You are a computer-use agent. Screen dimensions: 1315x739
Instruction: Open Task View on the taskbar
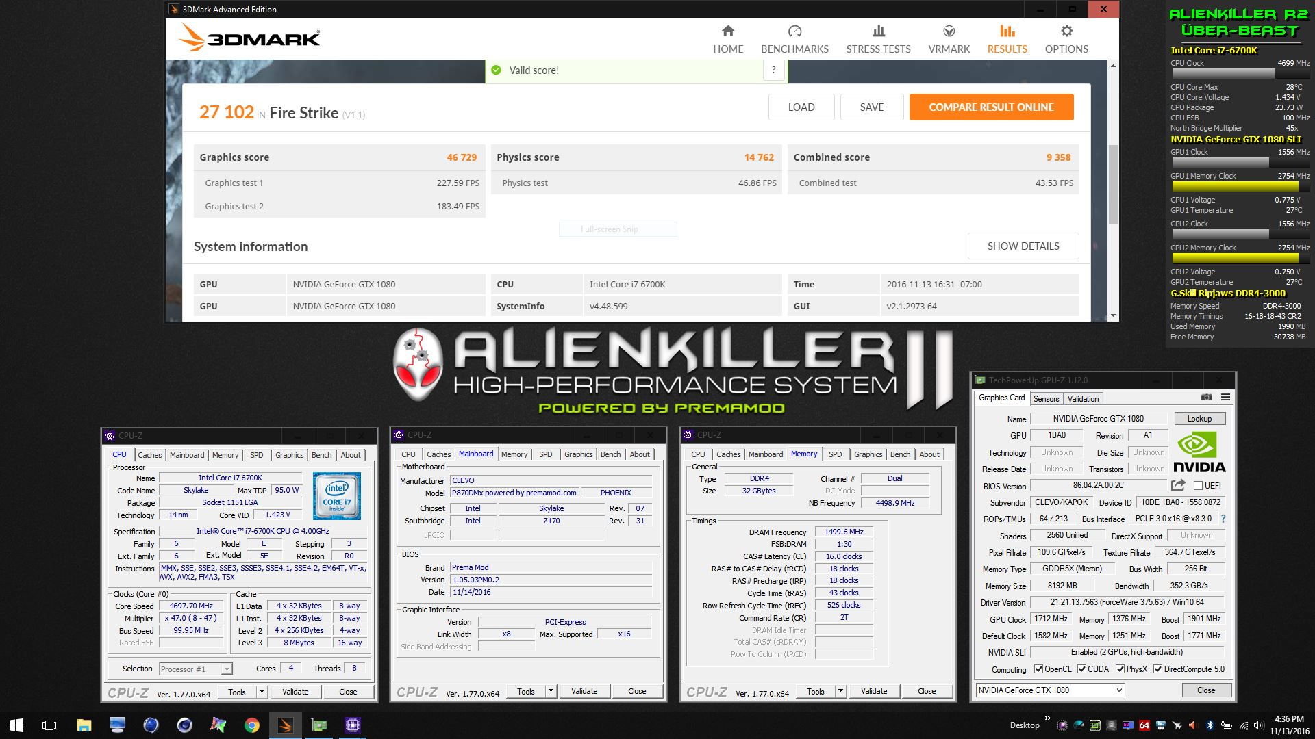49,725
